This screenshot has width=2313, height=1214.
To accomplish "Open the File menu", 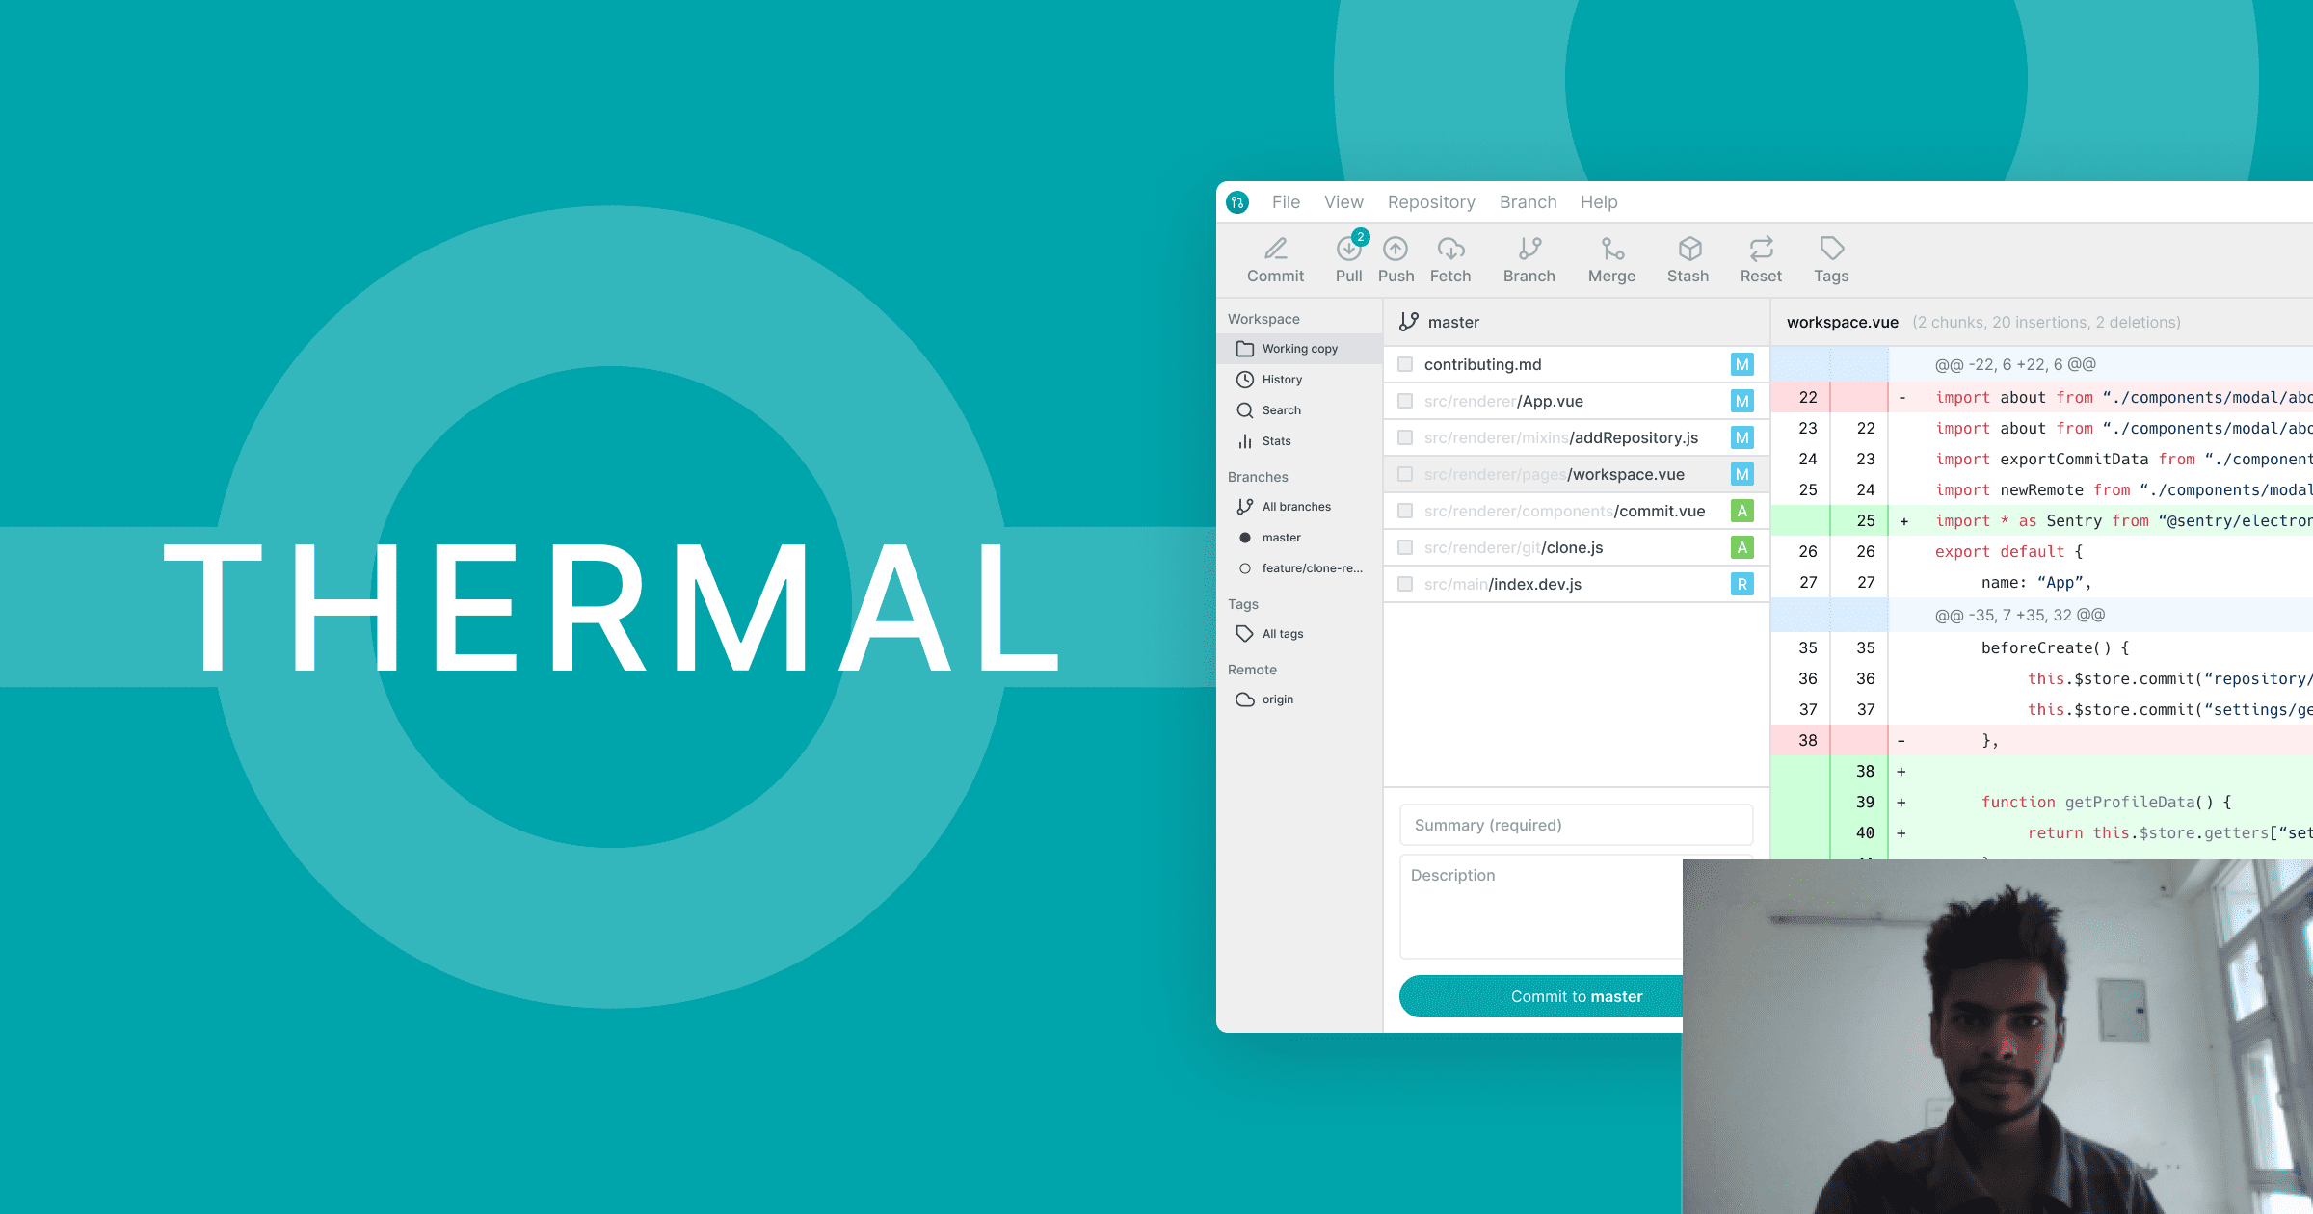I will coord(1286,202).
